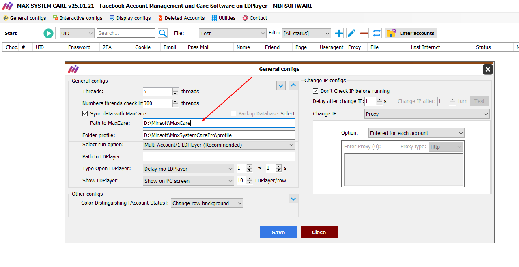Viewport: 519px width, 267px height.
Task: Click the Enter accounts button
Action: pos(411,33)
